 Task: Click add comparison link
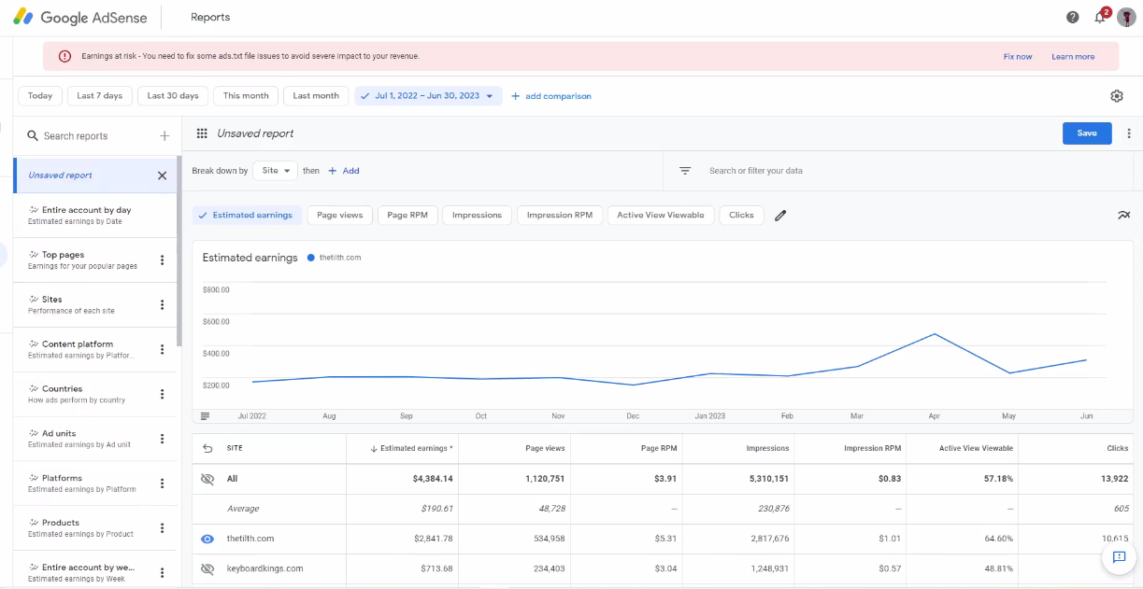(x=550, y=96)
